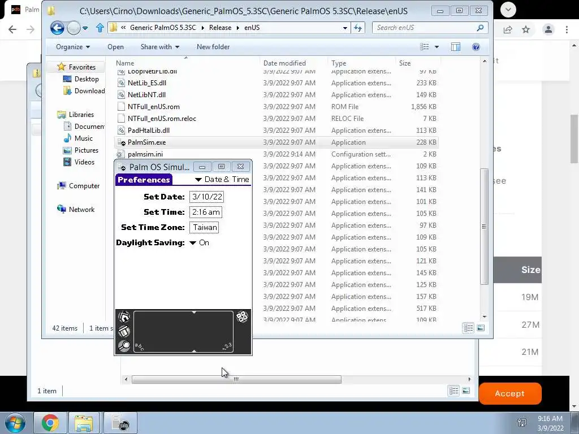The image size is (579, 434).
Task: Select the PalmSim.exe file icon
Action: (121, 142)
